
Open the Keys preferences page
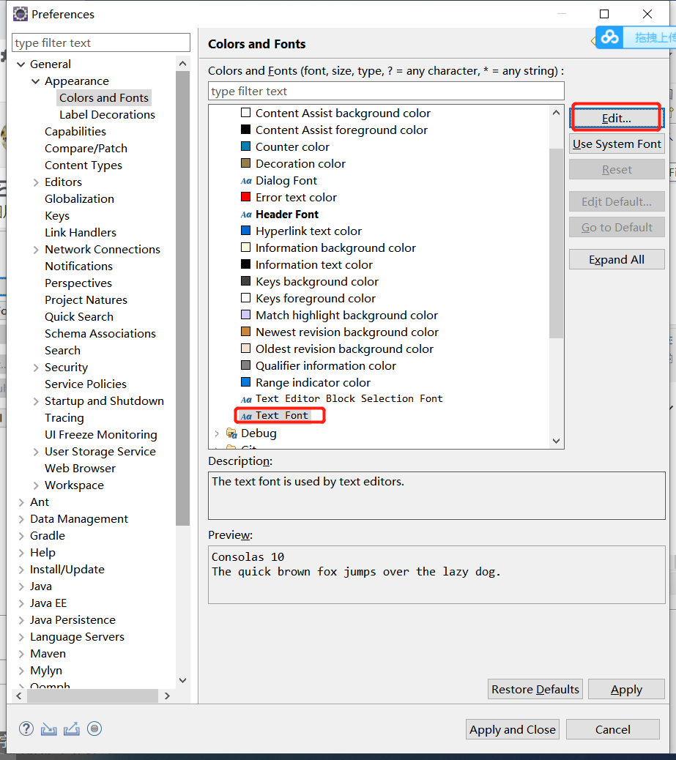click(57, 216)
